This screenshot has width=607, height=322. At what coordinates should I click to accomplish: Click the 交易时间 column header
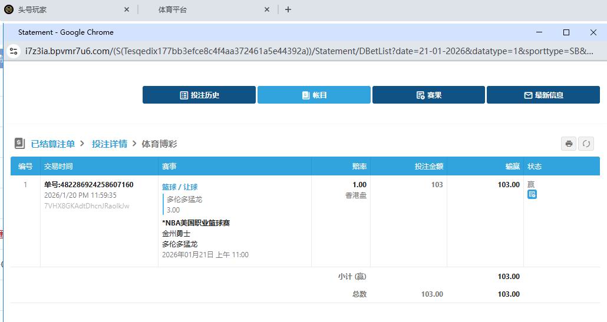point(58,167)
